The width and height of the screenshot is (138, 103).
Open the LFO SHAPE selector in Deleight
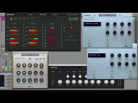click(x=71, y=28)
